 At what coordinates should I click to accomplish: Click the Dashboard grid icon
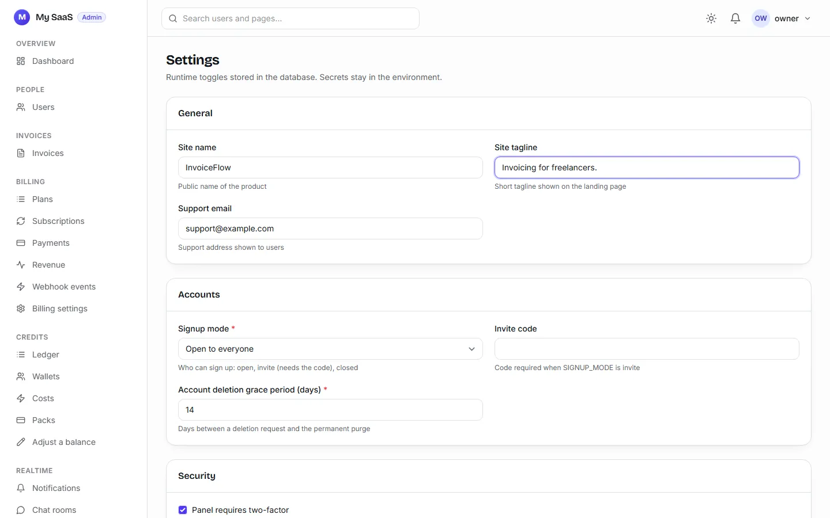click(x=21, y=61)
